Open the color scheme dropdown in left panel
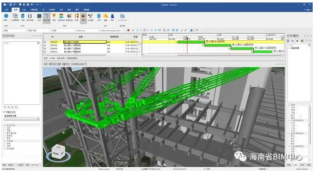 (x=21, y=119)
